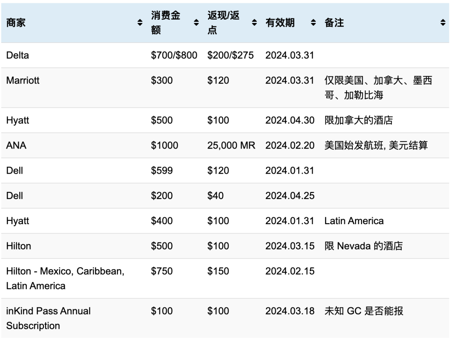Sort table by 商家 column arrows
Screen dimensions: 451x341
[x=140, y=23]
